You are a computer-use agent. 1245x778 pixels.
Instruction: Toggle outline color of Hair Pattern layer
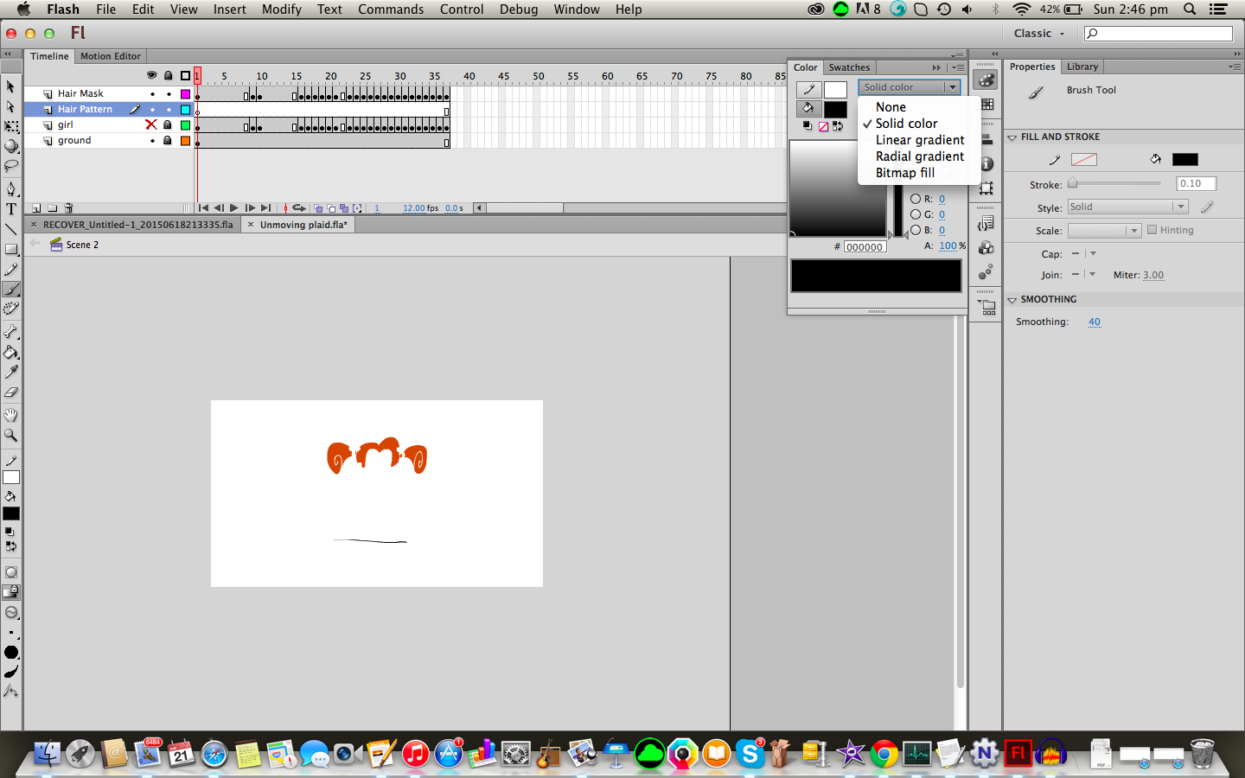(185, 109)
